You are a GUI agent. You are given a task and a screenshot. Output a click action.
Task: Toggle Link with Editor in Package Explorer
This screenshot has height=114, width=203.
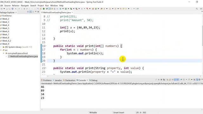click(30, 12)
